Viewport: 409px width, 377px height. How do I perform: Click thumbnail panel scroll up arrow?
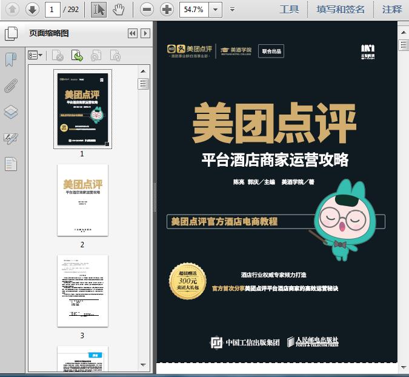pyautogui.click(x=143, y=72)
